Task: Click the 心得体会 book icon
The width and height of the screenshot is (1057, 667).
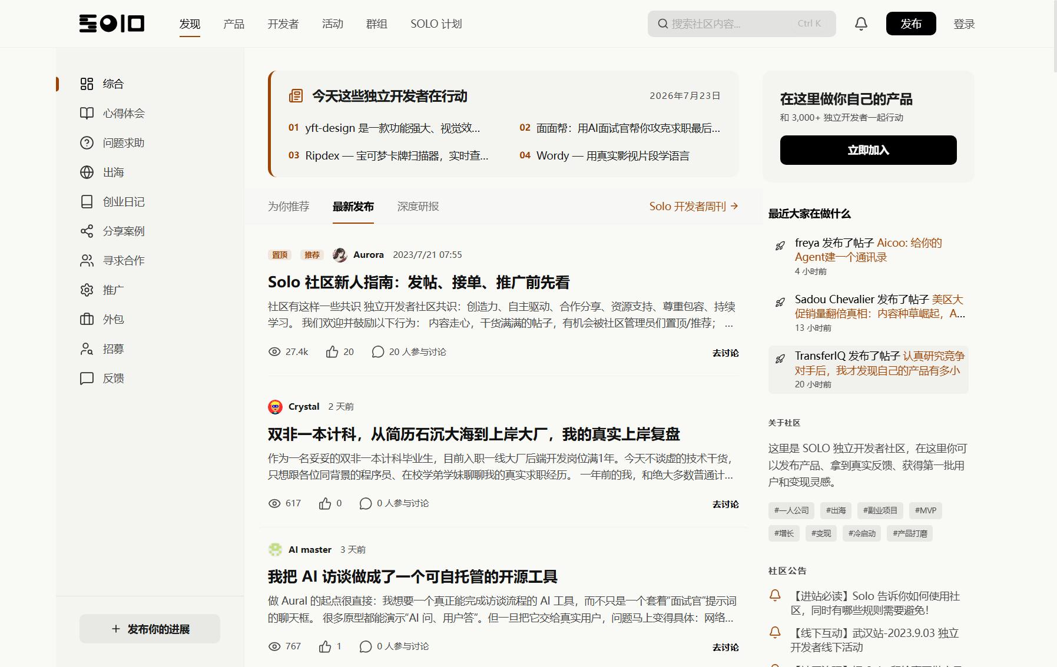Action: pos(87,113)
